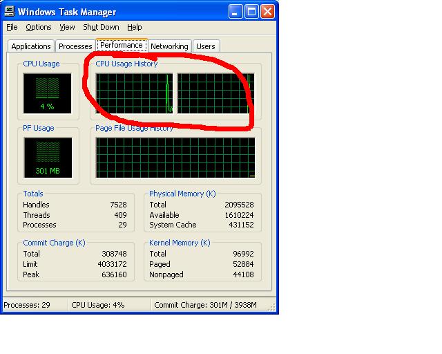
Task: Click Commit Charge Limit 4033172
Action: [x=112, y=264]
